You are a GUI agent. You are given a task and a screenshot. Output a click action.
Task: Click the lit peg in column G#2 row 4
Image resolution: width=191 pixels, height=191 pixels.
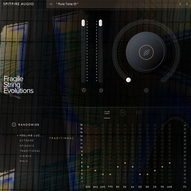(95, 170)
